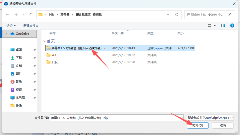Open the help question mark icon
Image resolution: width=240 pixels, height=135 pixels.
(x=232, y=25)
